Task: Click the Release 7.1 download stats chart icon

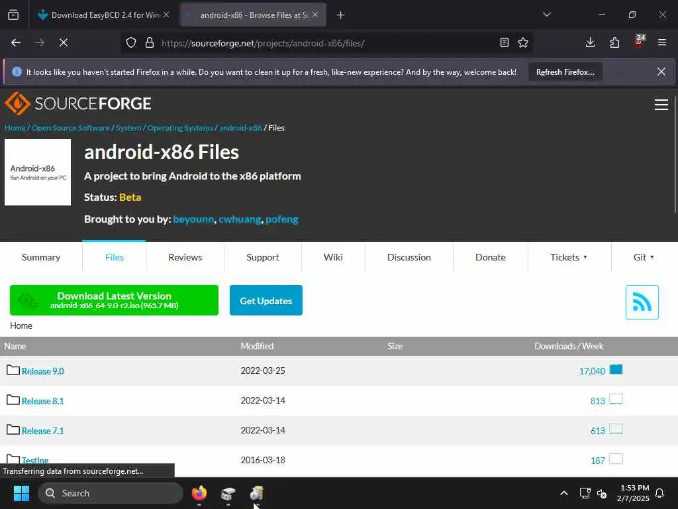Action: click(x=616, y=429)
